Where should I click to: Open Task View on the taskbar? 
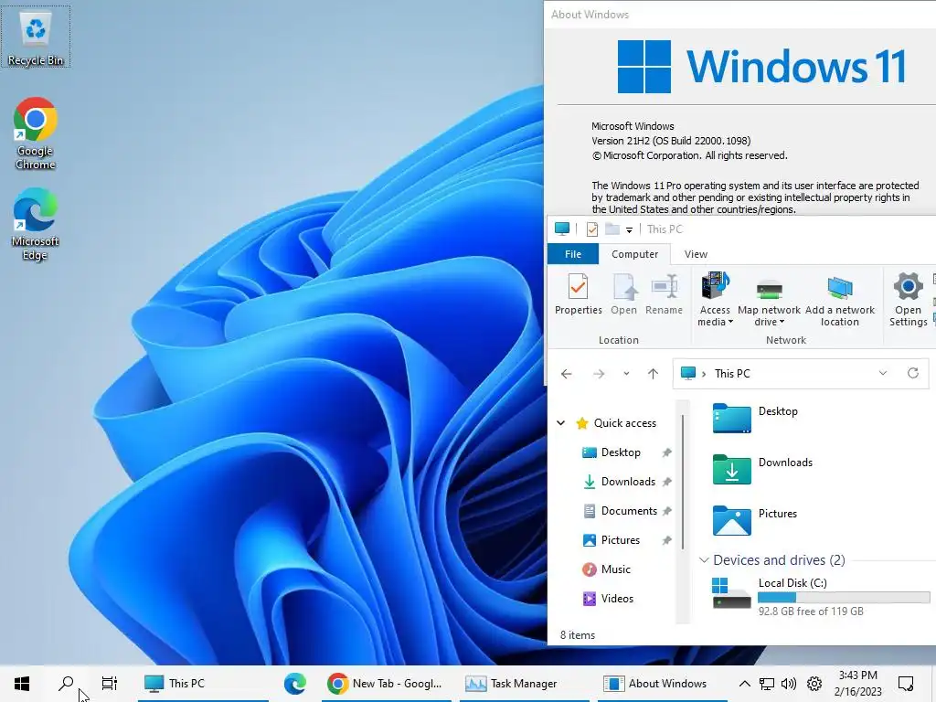pos(110,683)
